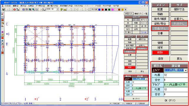The width and height of the screenshot is (189, 106).
Task: Open the 編集(E) menu
Action: pyautogui.click(x=16, y=6)
